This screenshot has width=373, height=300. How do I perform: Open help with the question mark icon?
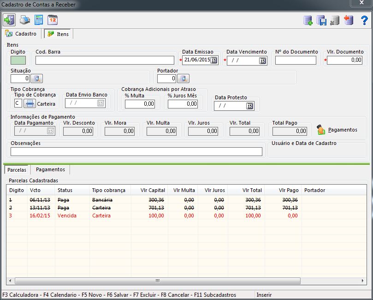(363, 20)
